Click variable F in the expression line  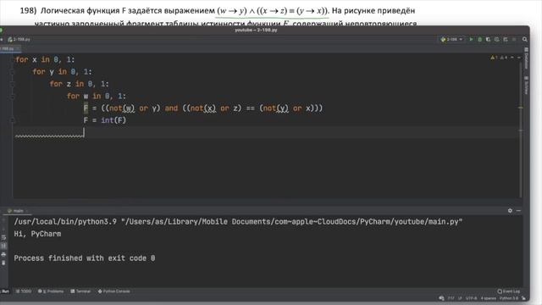click(x=86, y=108)
